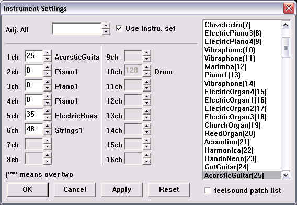Click the 8ch spinner up arrow
Image resolution: width=297 pixels, height=205 pixels.
[x=48, y=155]
